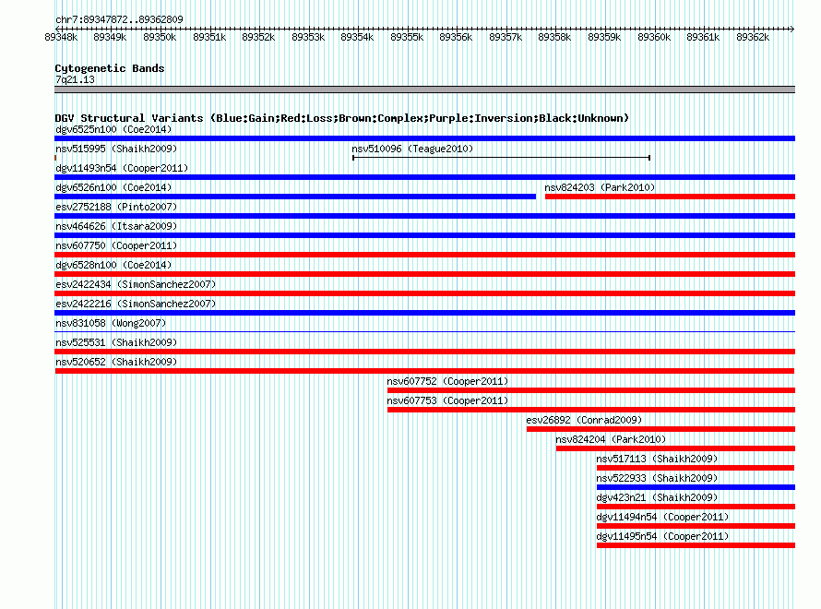
Task: Click the Cytogenetic Bands track title
Action: click(110, 68)
